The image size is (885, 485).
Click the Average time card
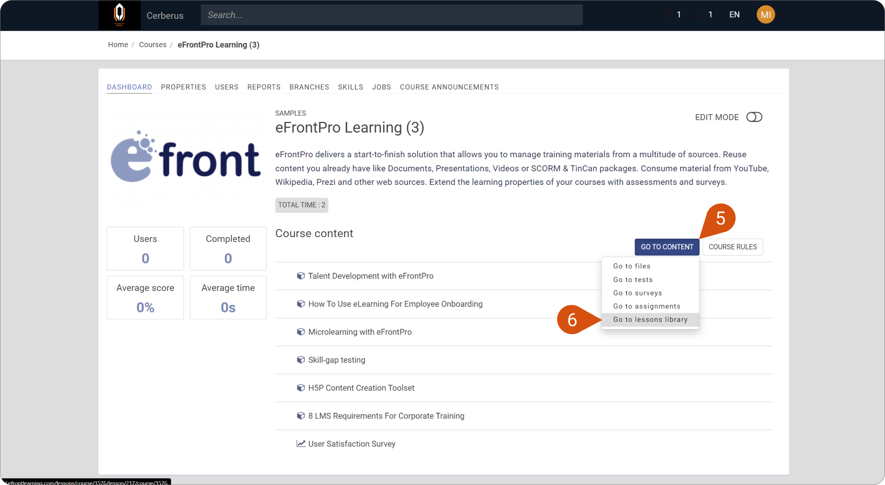point(228,297)
